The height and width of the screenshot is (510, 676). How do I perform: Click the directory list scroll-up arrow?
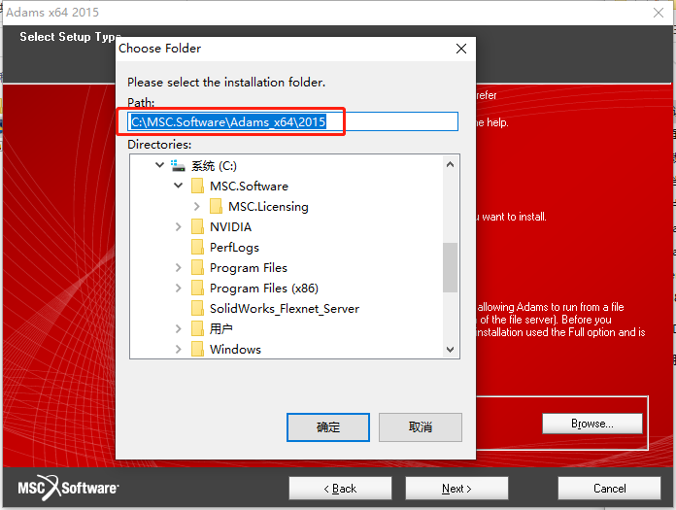tap(450, 164)
